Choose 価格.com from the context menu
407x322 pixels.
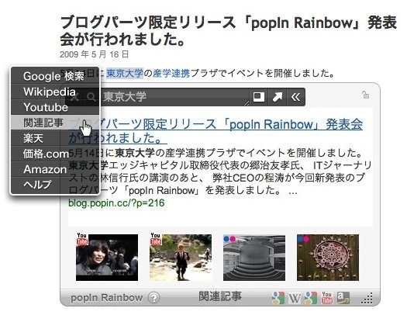point(55,154)
